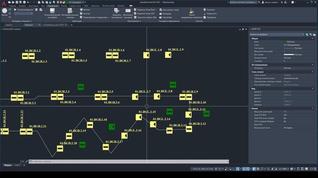Open Редактор Visual LISP
The height and width of the screenshot is (178, 318).
[144, 13]
